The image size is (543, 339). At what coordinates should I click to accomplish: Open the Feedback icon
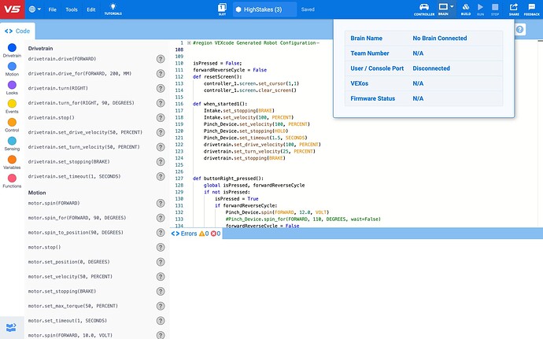[x=531, y=9]
